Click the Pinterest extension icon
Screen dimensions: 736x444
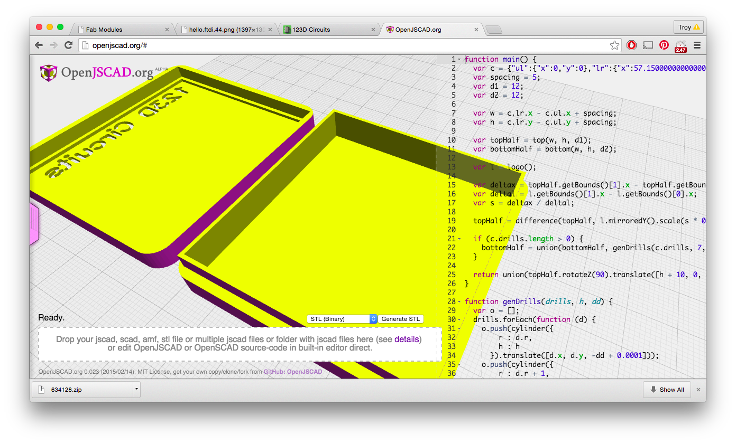click(664, 45)
